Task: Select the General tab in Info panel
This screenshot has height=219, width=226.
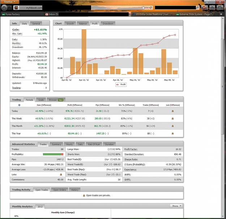Action: (x=36, y=24)
